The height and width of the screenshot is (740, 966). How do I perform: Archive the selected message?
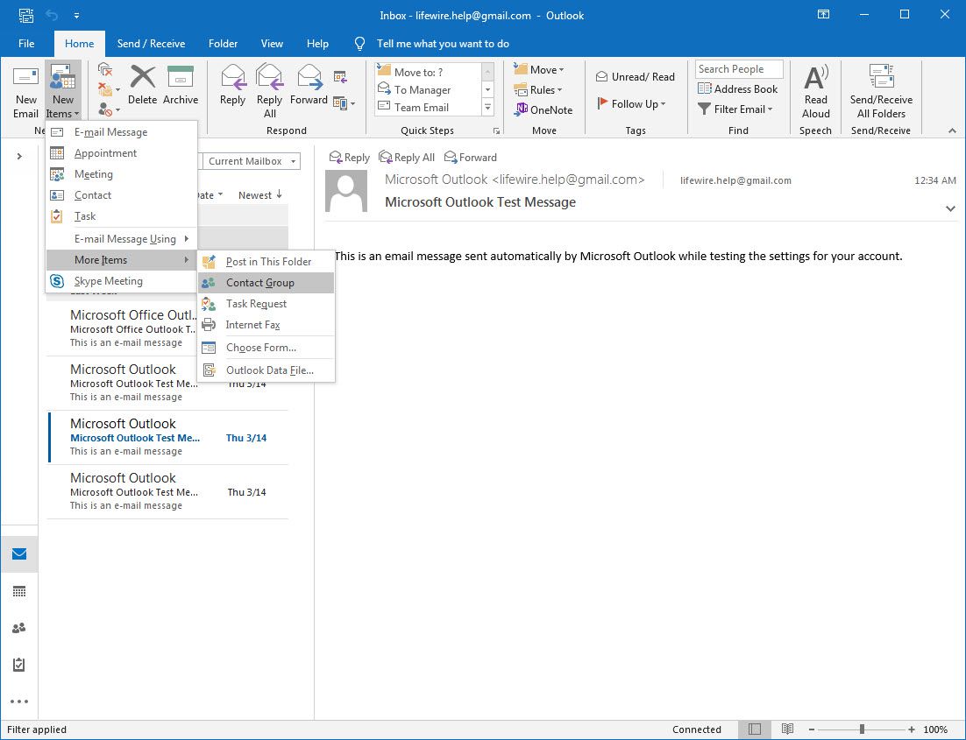pyautogui.click(x=181, y=86)
